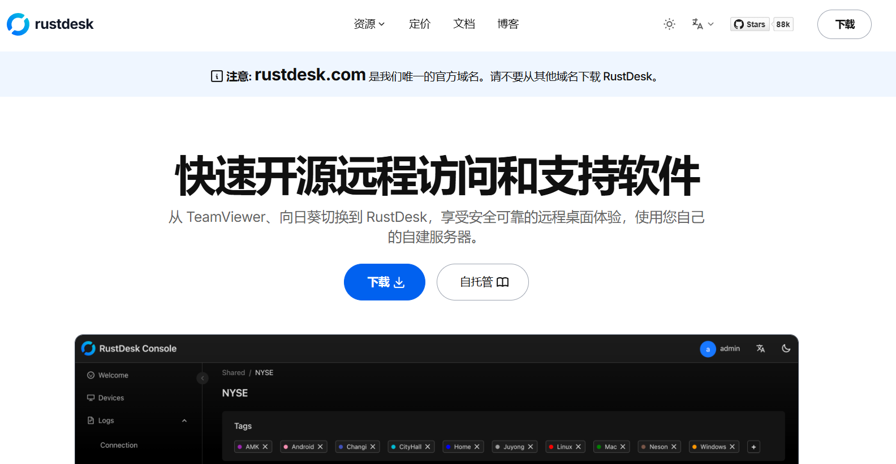Viewport: 896px width, 464px height.
Task: Click the NYSE page title
Action: 235,393
